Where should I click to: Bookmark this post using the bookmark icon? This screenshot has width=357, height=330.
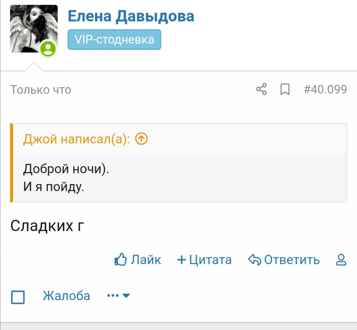point(285,89)
